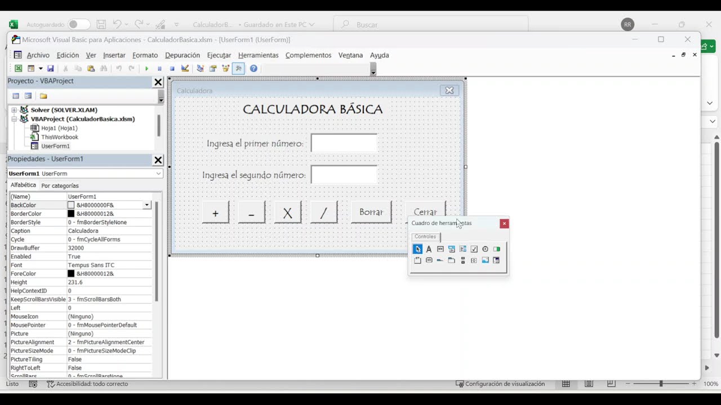Select the SpinButton control in the toolbox

[x=474, y=260]
